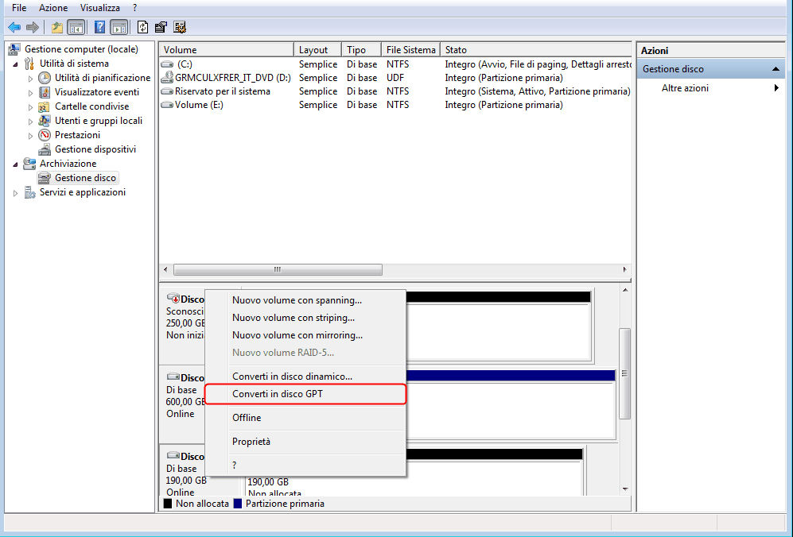
Task: Click the Archiviazione storage icon
Action: click(x=29, y=164)
